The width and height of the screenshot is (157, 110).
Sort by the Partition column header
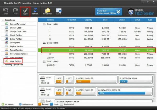coord(50,20)
